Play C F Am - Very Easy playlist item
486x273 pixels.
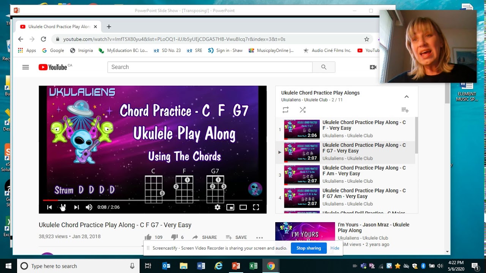(x=346, y=174)
